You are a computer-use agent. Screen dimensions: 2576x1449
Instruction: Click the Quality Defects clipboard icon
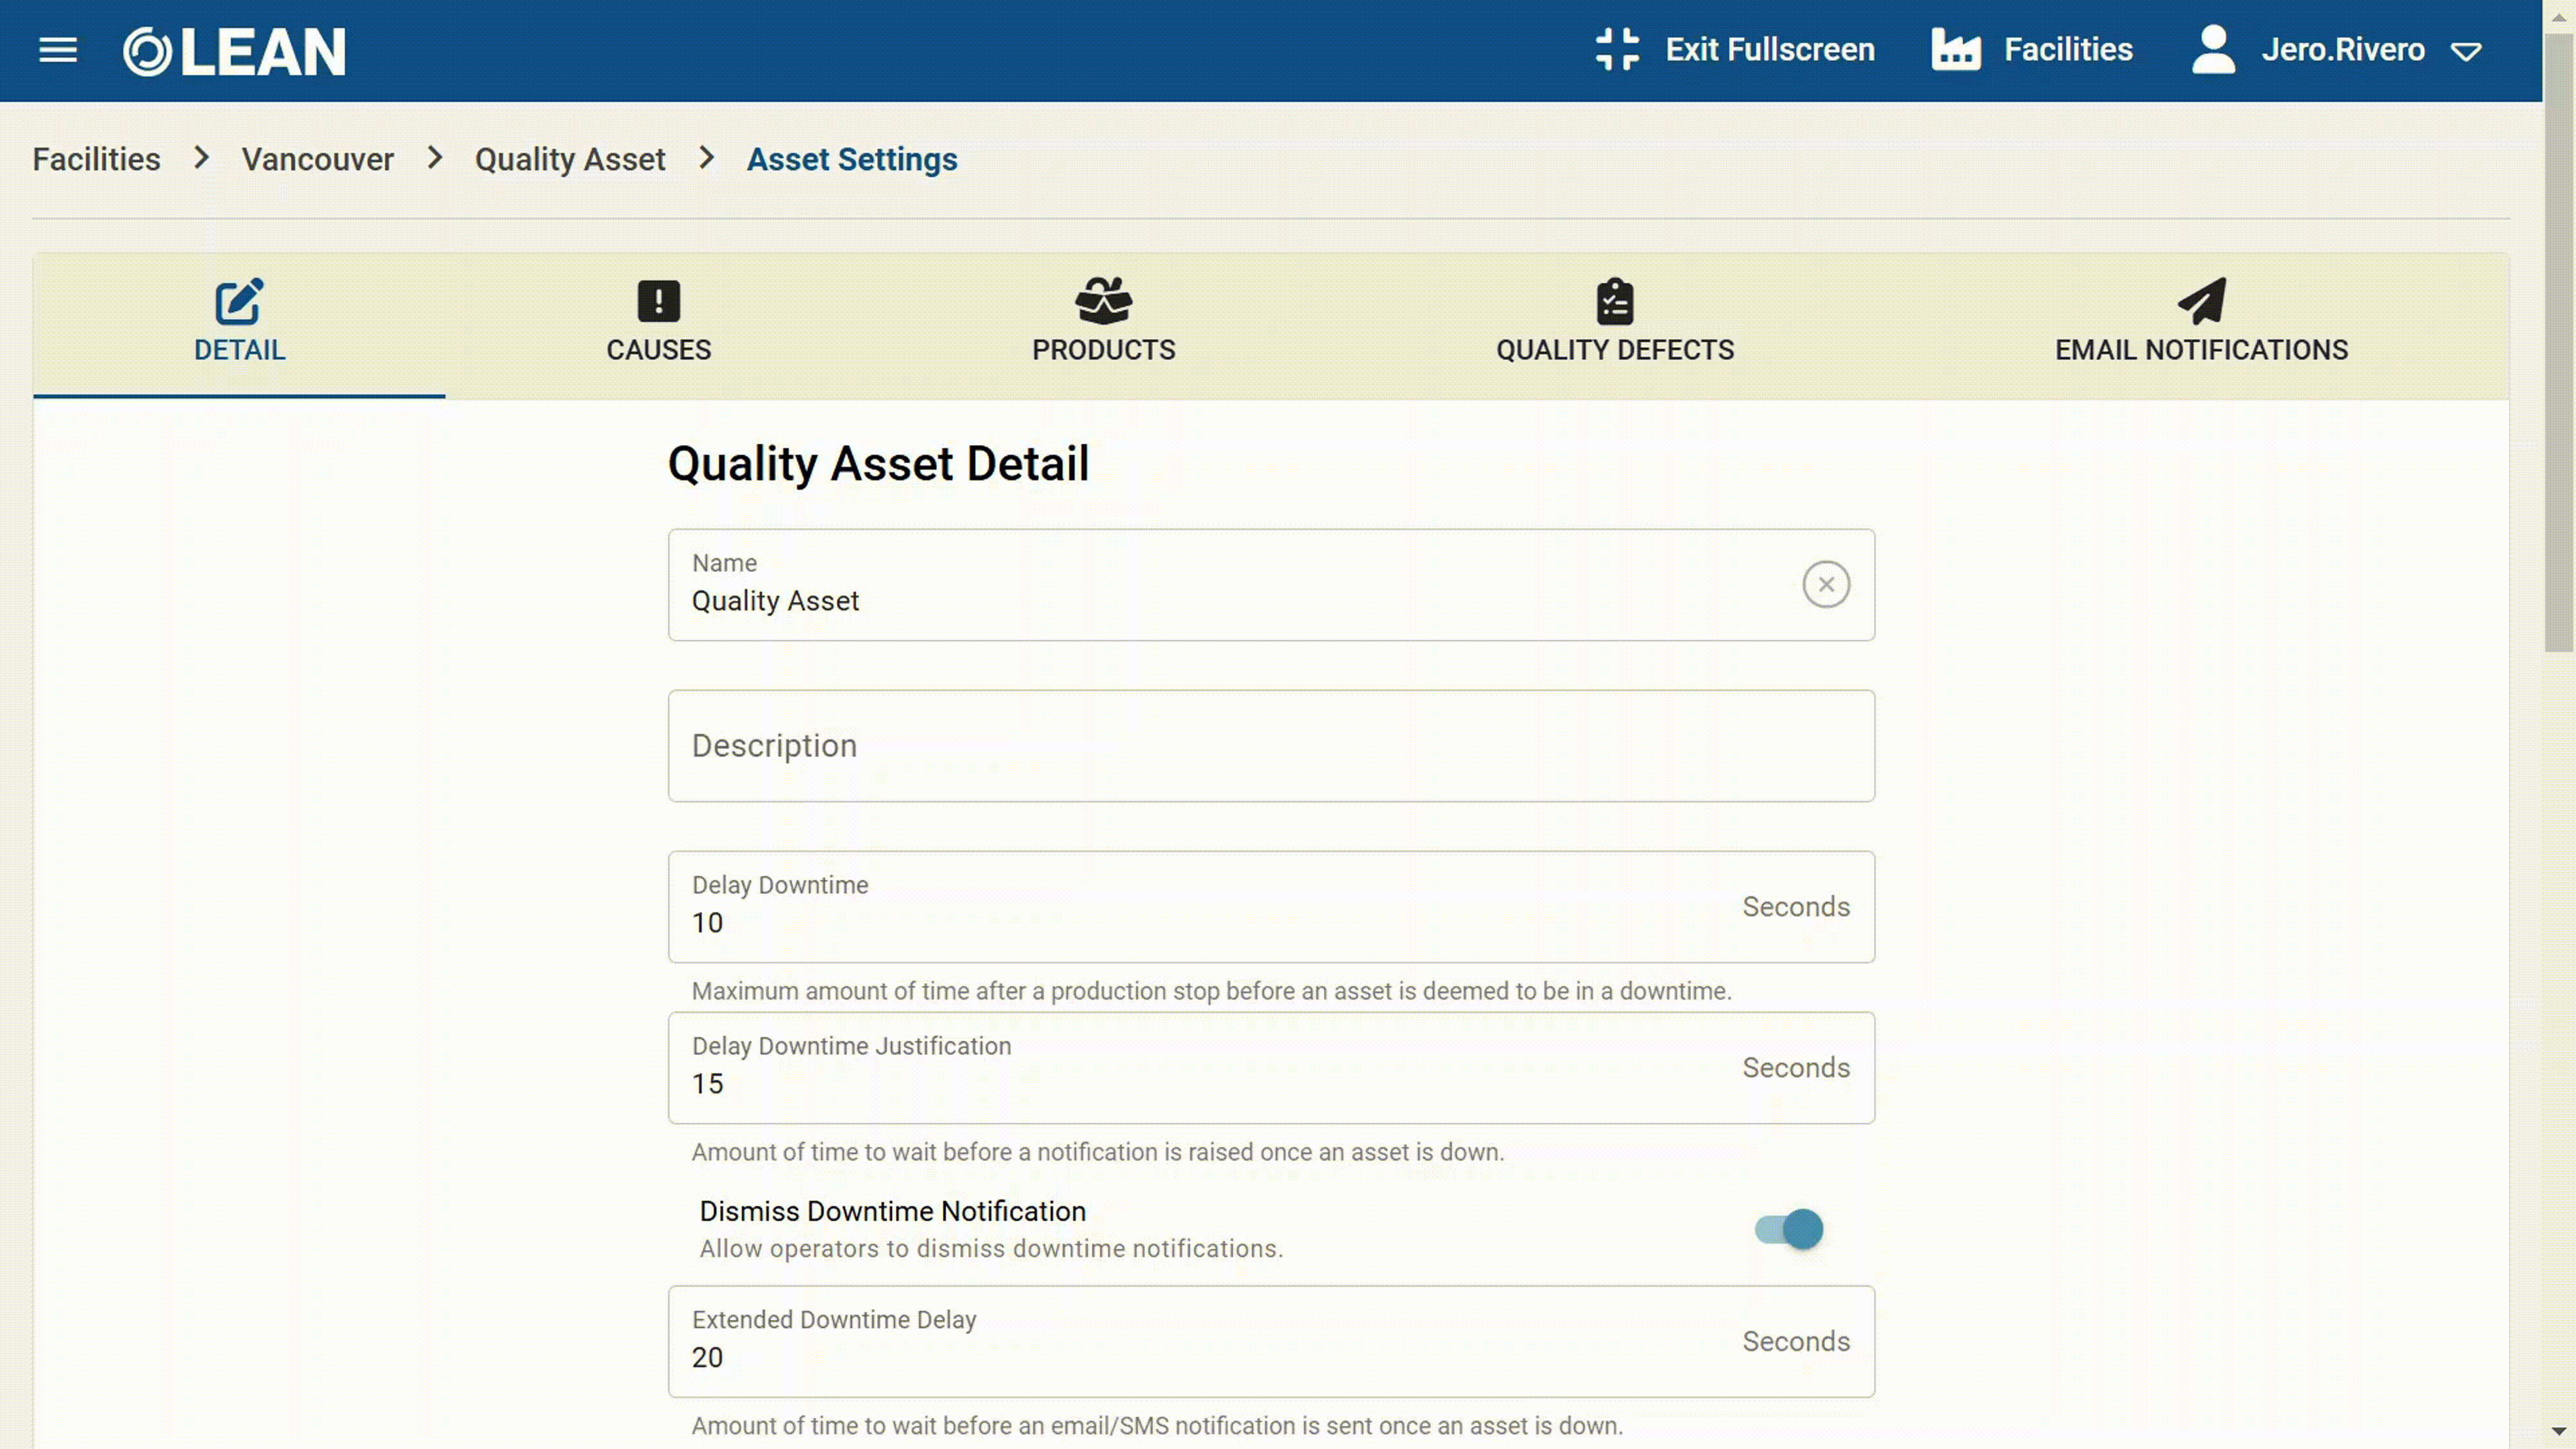1615,301
